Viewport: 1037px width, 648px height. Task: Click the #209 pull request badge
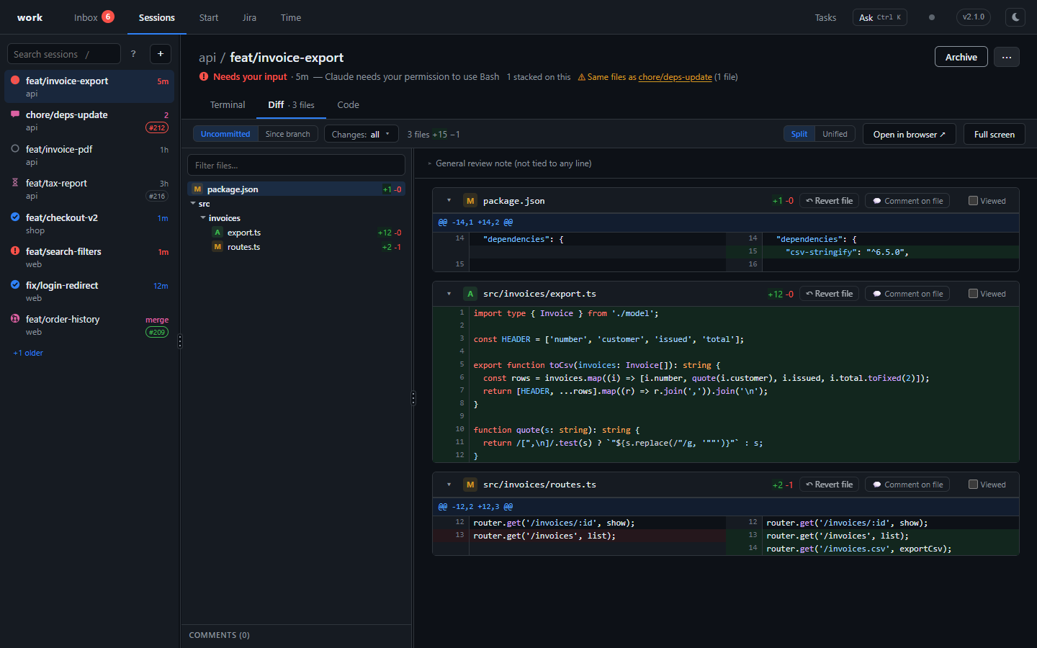[157, 333]
